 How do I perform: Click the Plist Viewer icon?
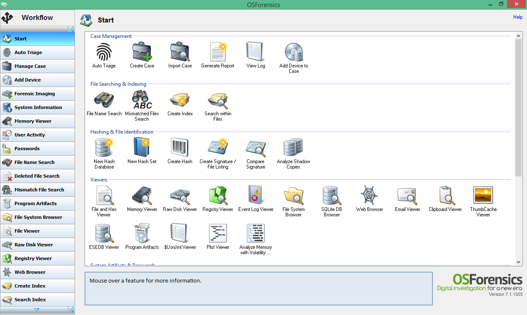(218, 233)
